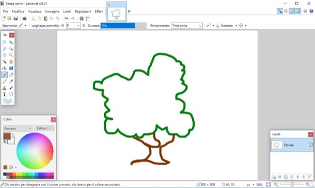Open the Larghezza pennello size dropdown
The height and width of the screenshot is (188, 315).
(x=73, y=26)
